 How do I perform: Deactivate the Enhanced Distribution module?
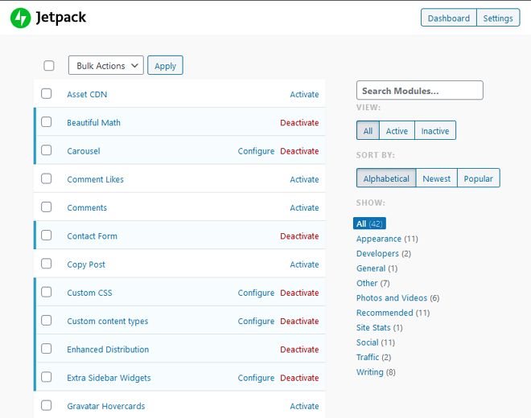(299, 350)
